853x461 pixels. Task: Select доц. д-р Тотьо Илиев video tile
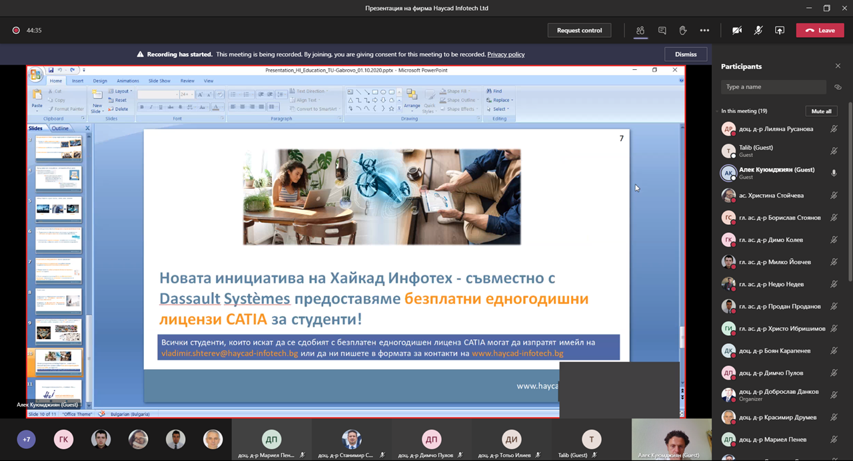coord(512,440)
